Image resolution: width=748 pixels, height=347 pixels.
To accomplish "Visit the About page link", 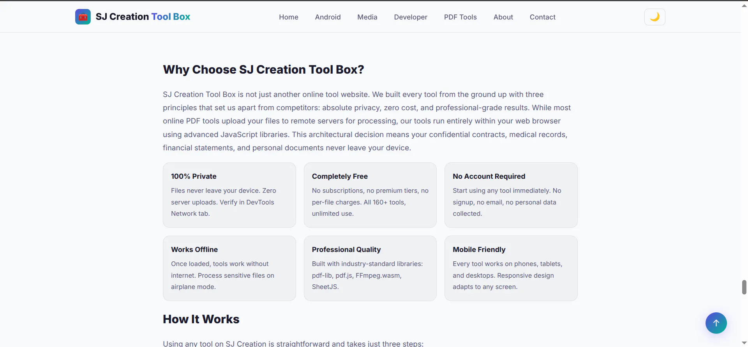I will pos(503,17).
